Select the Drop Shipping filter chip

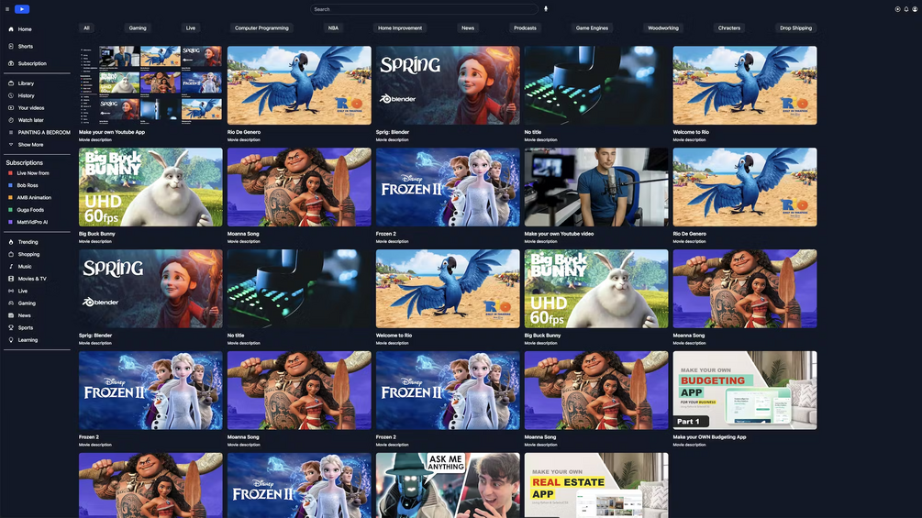[795, 28]
